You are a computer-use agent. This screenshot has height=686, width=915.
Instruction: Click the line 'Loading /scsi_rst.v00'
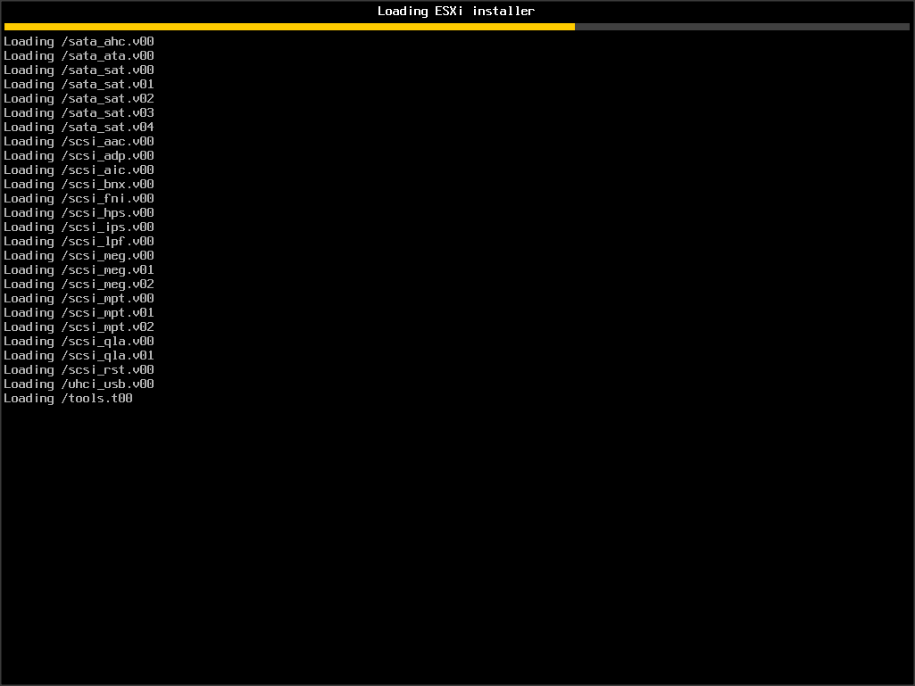[x=79, y=370]
